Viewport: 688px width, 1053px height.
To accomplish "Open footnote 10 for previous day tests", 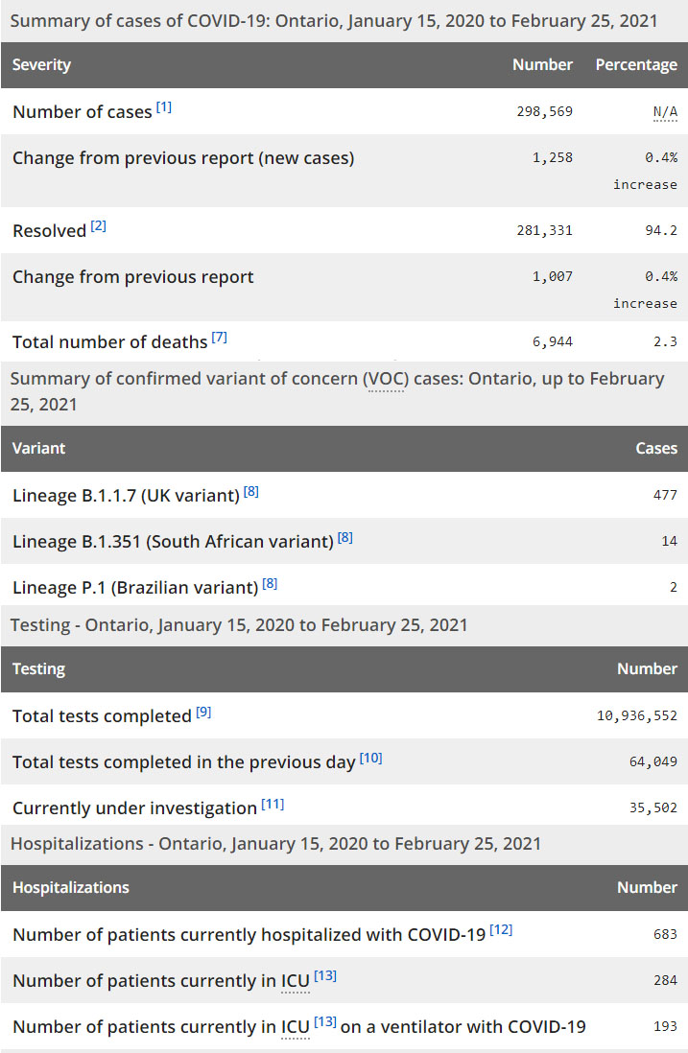I will [371, 758].
